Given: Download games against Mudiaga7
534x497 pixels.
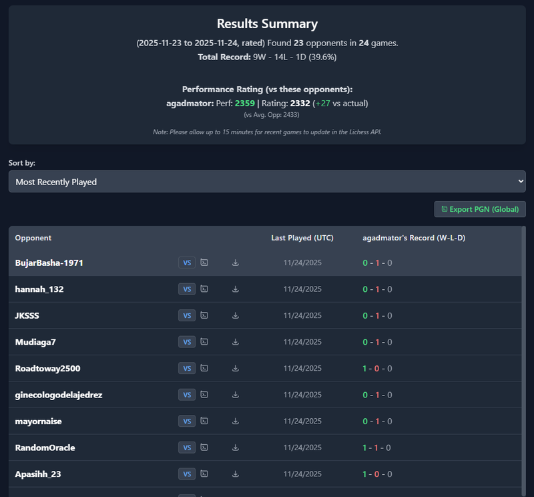Looking at the screenshot, I should pos(236,342).
